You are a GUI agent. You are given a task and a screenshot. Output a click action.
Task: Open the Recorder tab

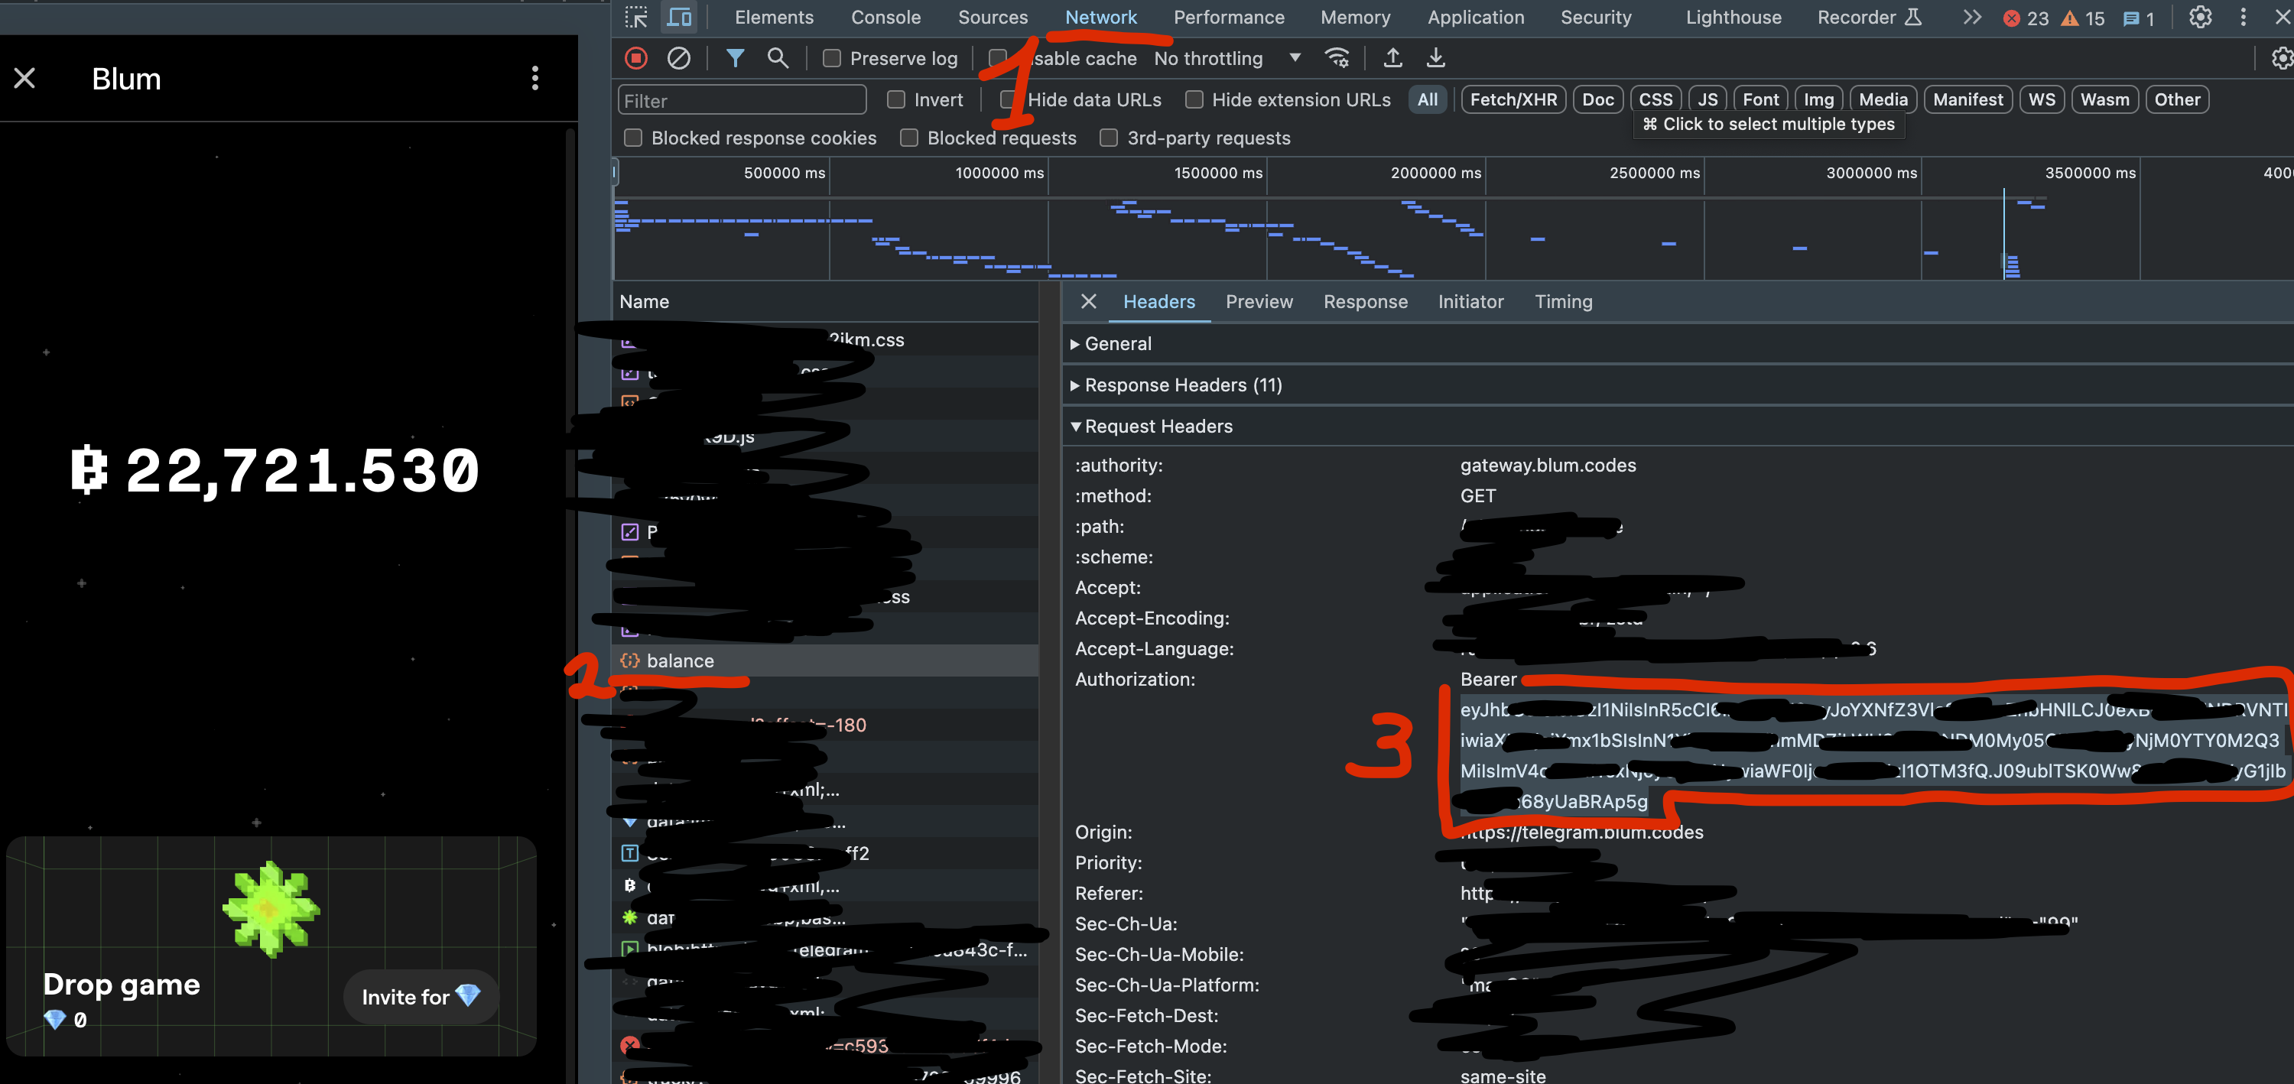pos(1869,17)
